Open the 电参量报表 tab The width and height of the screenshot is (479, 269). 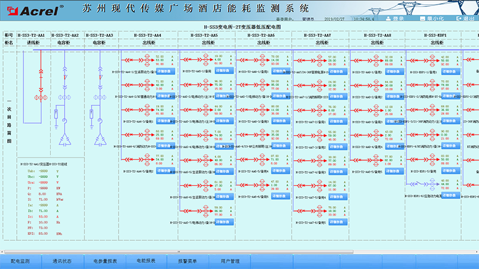(x=105, y=261)
